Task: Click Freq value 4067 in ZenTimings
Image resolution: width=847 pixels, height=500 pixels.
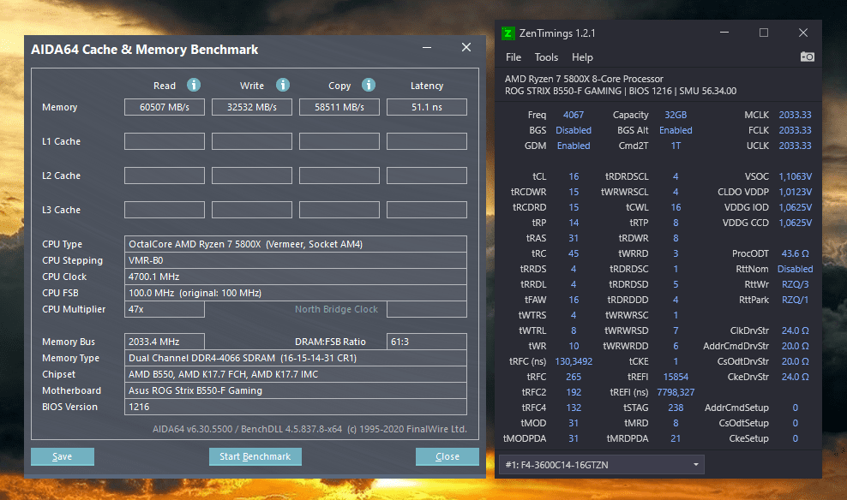Action: (x=574, y=115)
